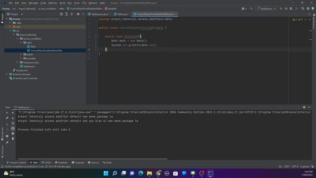Click the Rerun green arrow in the Run panel
316x178 pixels.
tap(7, 113)
